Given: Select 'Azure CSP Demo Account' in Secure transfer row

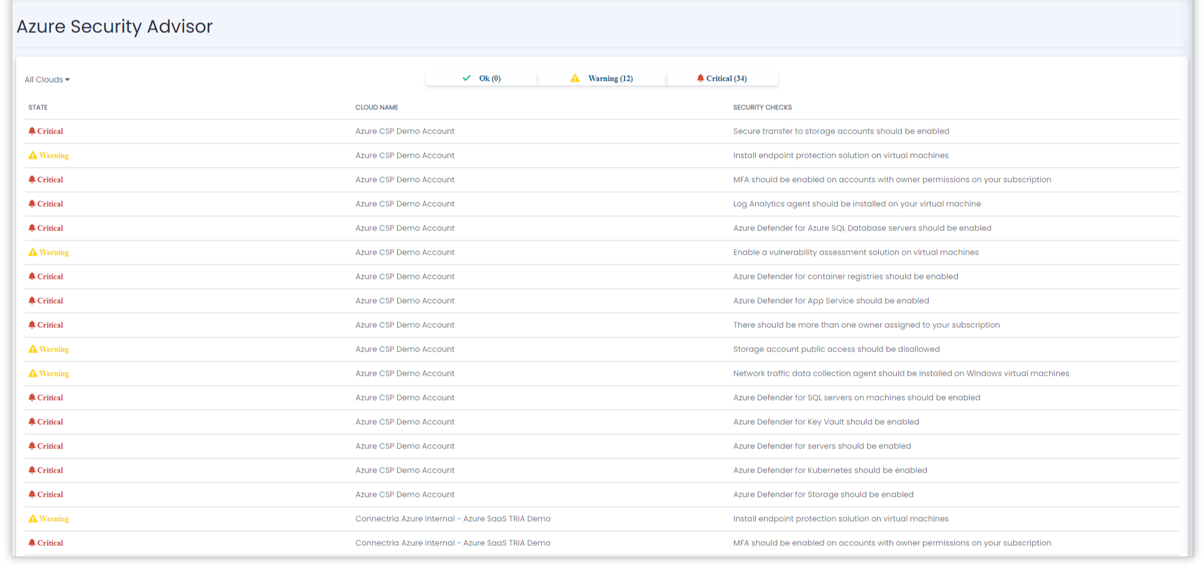Looking at the screenshot, I should click(405, 131).
